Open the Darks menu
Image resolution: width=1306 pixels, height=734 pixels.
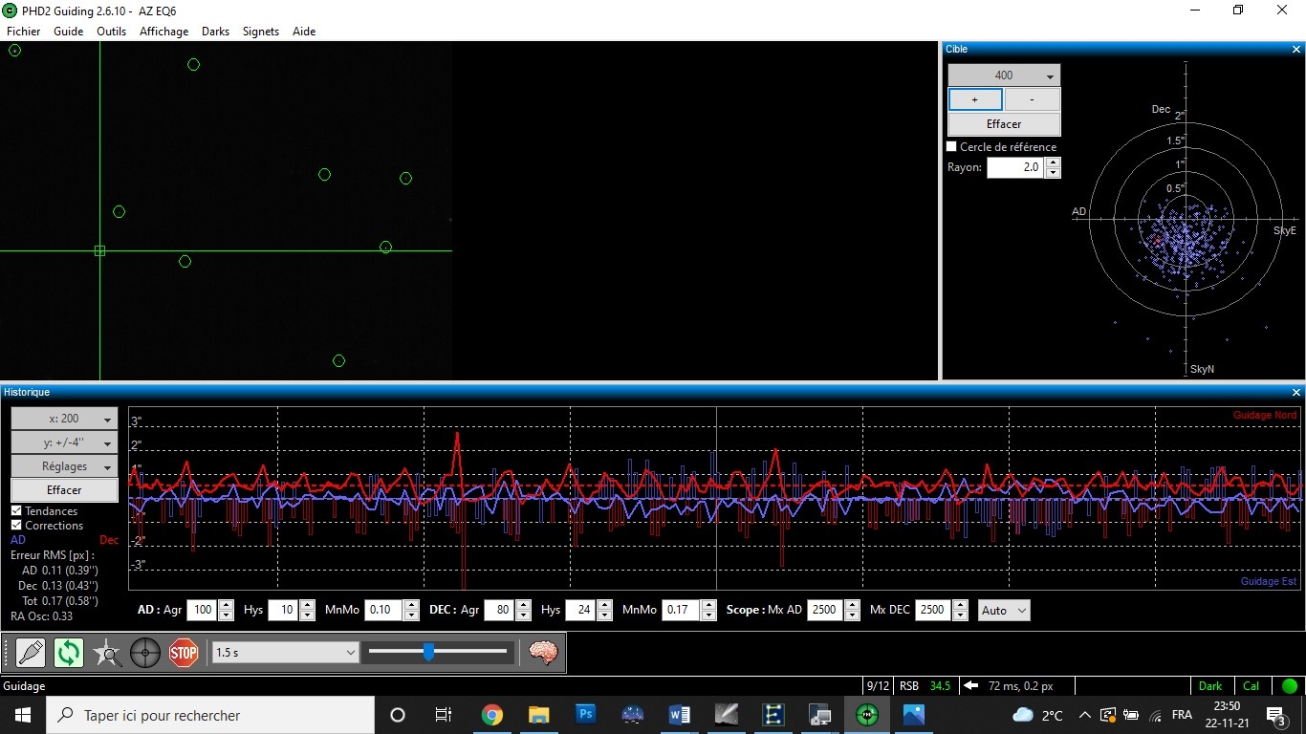coord(215,32)
